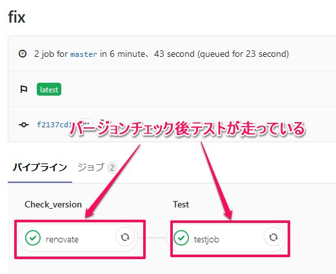Click the flag icon beside latest

point(23,89)
